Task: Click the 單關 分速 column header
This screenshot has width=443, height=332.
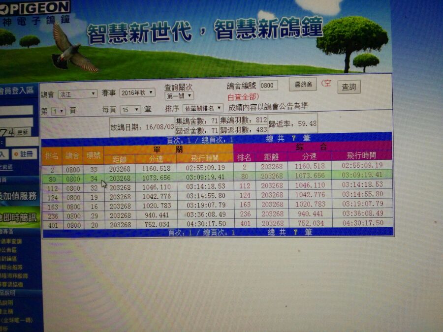Action: [x=156, y=159]
